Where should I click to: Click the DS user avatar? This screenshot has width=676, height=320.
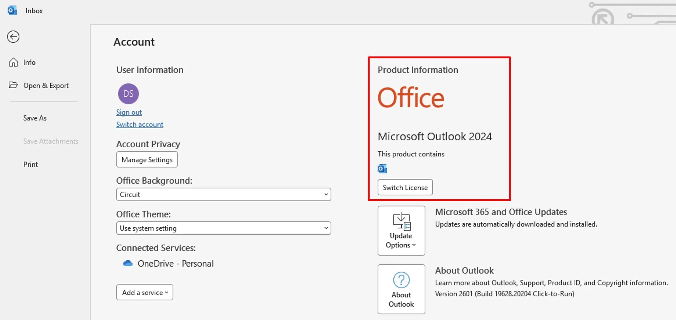coord(128,94)
